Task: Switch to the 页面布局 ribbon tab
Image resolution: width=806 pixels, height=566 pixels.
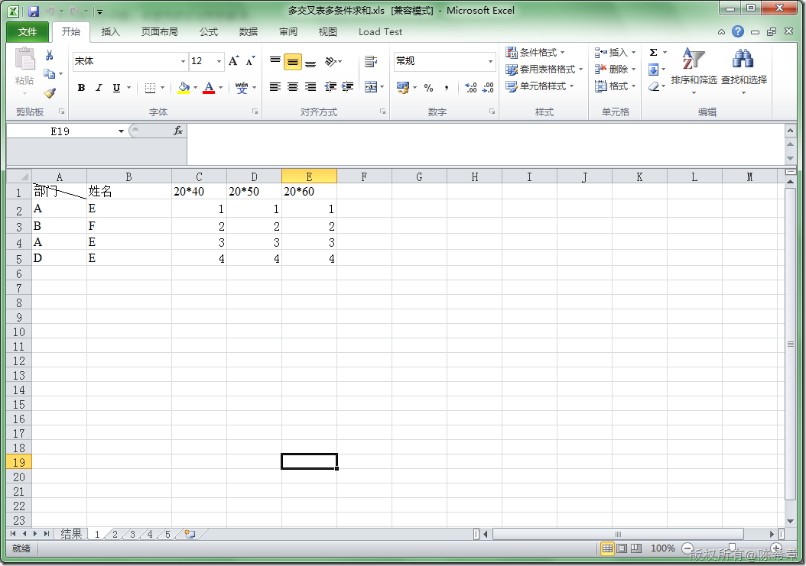Action: point(159,32)
